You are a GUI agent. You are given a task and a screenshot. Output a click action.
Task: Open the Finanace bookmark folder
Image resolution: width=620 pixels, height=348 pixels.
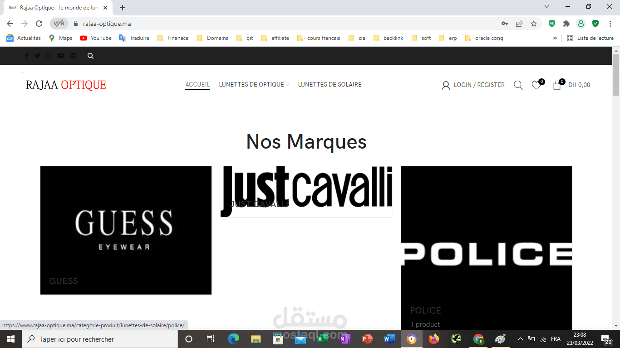coord(173,38)
